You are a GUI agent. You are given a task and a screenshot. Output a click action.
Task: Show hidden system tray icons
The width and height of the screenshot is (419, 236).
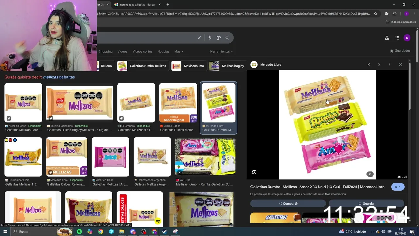coord(372,232)
